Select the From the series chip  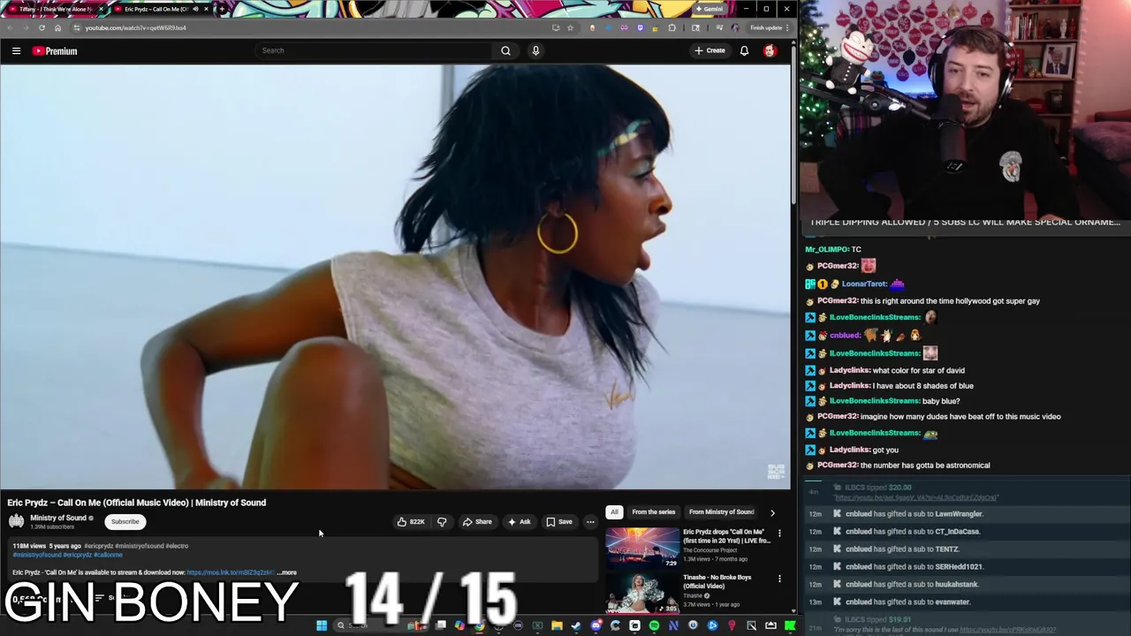[653, 512]
